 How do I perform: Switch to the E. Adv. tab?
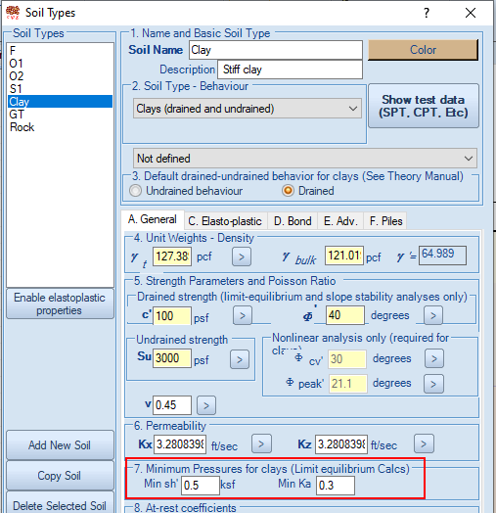tap(340, 221)
